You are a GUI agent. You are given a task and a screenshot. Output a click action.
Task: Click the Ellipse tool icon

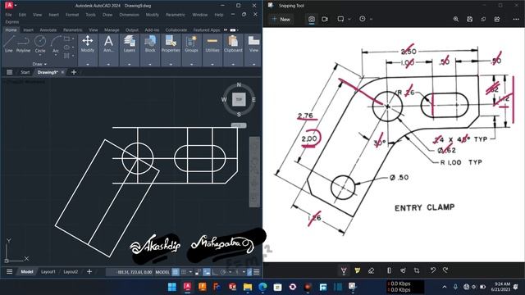pyautogui.click(x=66, y=48)
